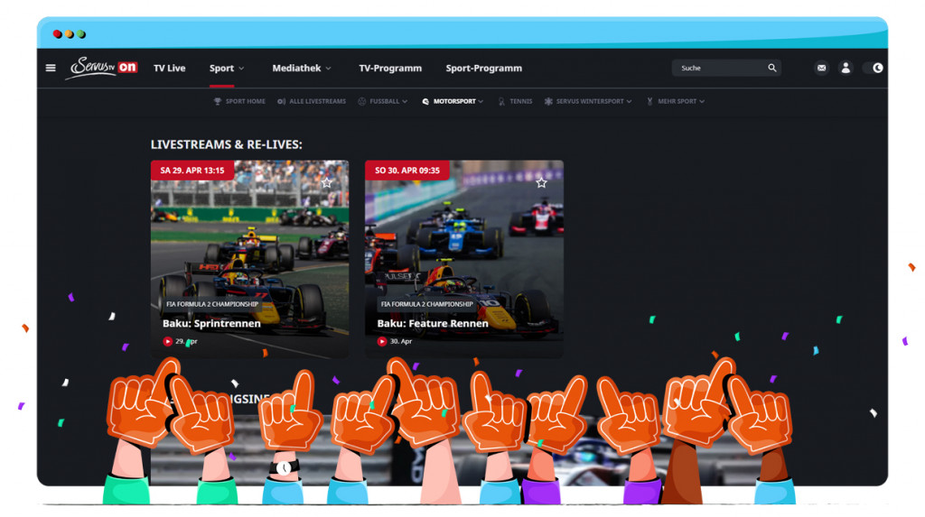Expand the Mehr Sport chevron
Screen dimensions: 925x517
(x=701, y=101)
